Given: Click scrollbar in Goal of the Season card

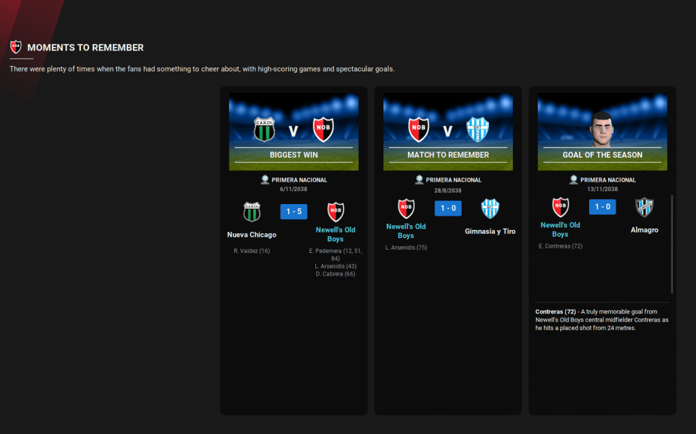Looking at the screenshot, I should coord(672,244).
